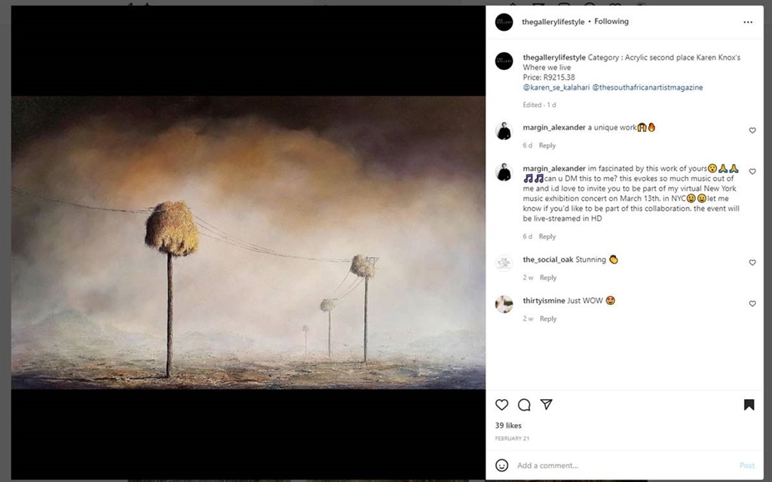Open the three-dot more options menu
Image resolution: width=772 pixels, height=482 pixels.
pyautogui.click(x=748, y=23)
